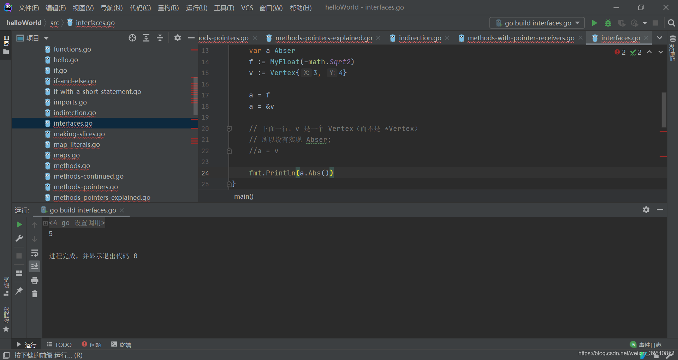Click the Run with Coverage icon

coord(621,23)
